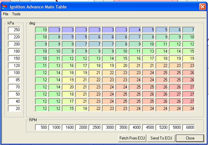Select the deg cell at 50 kPa, 5800 RPM
Image resolution: width=209 pixels, height=145 pixels.
pyautogui.click(x=175, y=94)
